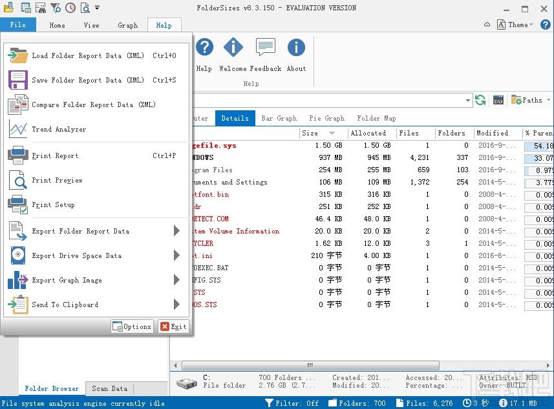Select the Help ribbon tab
Screen dimensions: 554x409
coord(164,25)
